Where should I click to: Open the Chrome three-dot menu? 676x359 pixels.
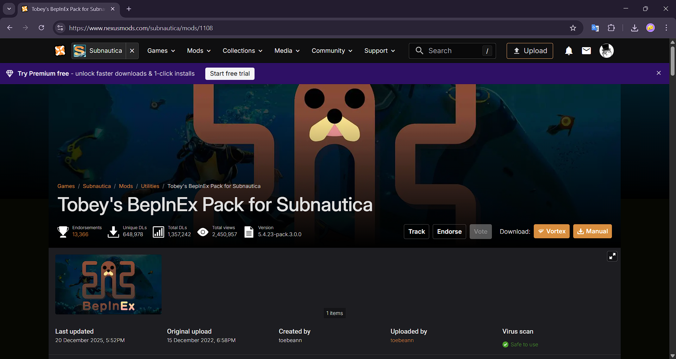tap(666, 28)
